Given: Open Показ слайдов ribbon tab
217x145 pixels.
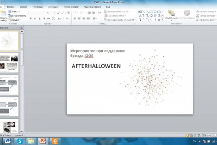Looking at the screenshot, I should [71, 7].
